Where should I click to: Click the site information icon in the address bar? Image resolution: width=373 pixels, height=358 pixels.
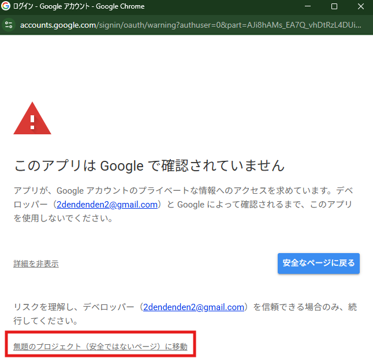tap(9, 25)
